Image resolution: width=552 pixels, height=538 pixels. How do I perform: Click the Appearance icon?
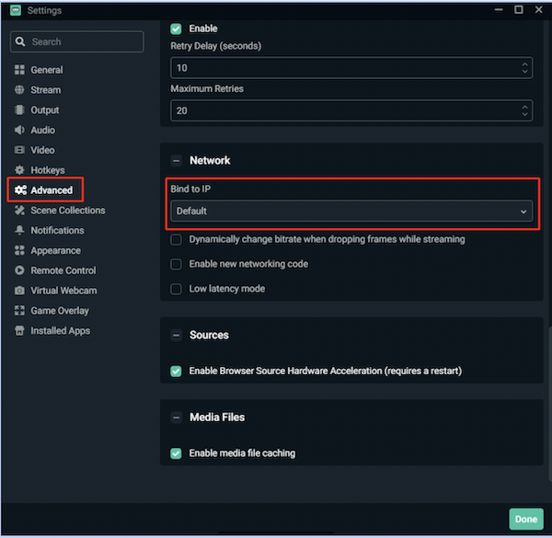19,250
